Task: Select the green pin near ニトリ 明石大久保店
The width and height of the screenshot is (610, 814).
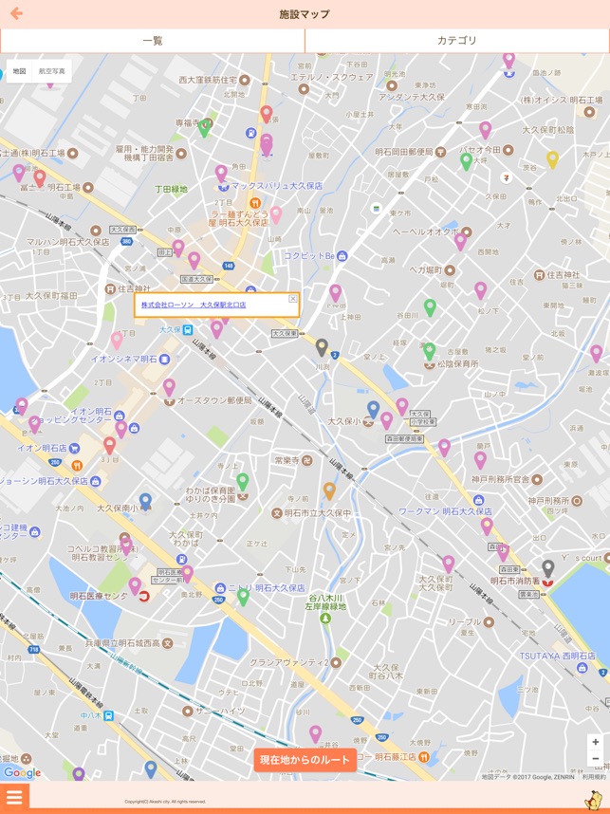Action: (243, 597)
